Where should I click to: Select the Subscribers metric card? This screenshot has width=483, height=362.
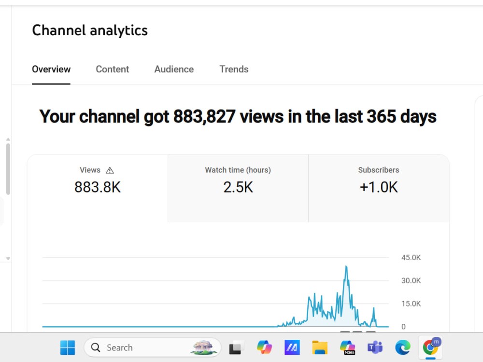(379, 188)
